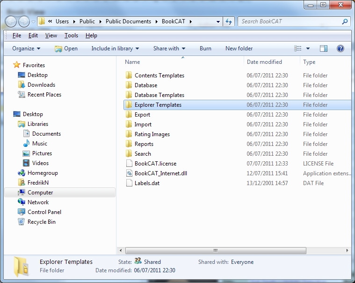The image size is (355, 283).
Task: Click the New folder button
Action: 239,48
